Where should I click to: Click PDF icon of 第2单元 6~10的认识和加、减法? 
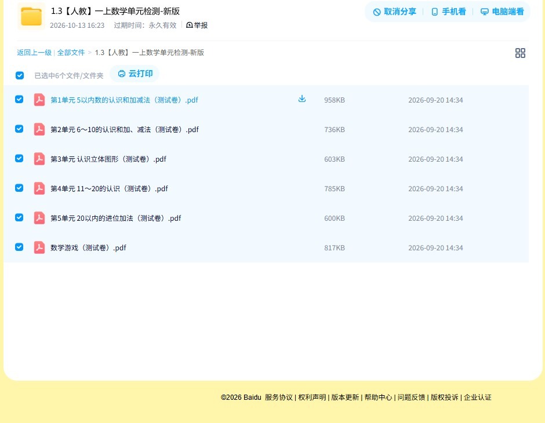point(39,129)
